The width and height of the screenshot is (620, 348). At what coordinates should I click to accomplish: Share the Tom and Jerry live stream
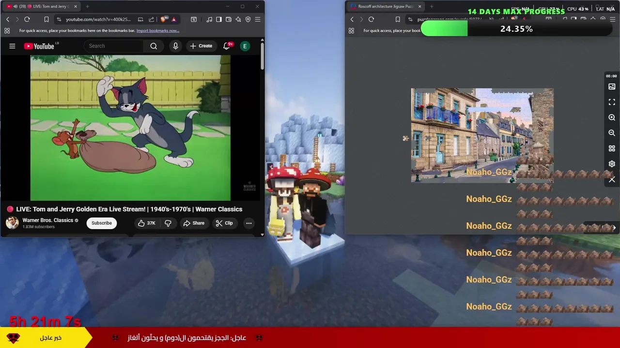pos(194,223)
